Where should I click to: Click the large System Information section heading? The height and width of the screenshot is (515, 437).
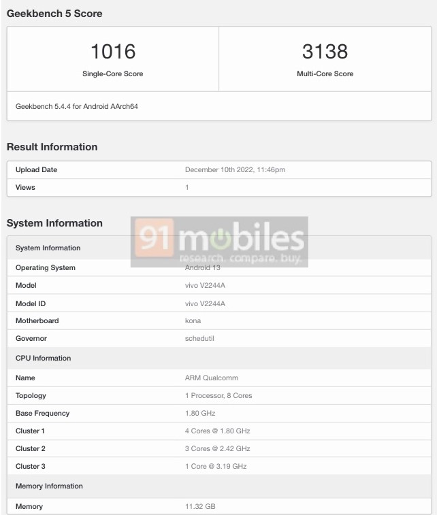click(54, 223)
